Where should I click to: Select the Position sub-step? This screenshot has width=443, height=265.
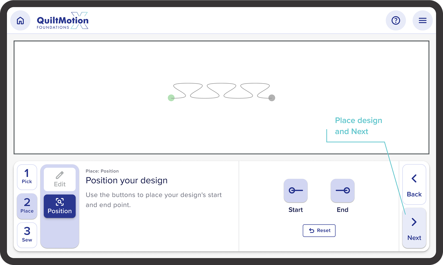pyautogui.click(x=60, y=206)
